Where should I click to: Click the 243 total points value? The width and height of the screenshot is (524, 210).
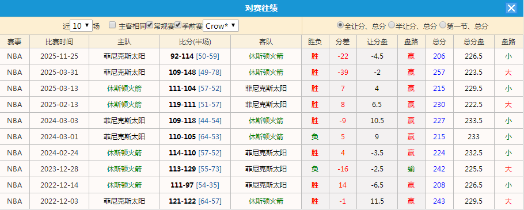pyautogui.click(x=439, y=201)
